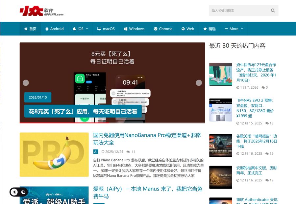Open the Windows category
Screen dimensions: 296x204
(x=134, y=29)
